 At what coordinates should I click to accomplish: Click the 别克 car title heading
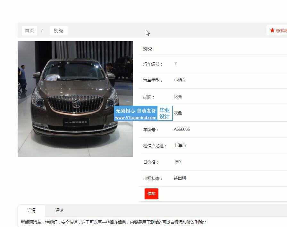[x=148, y=49]
